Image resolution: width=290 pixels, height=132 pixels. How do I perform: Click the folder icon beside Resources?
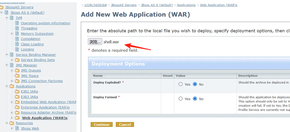12,123
